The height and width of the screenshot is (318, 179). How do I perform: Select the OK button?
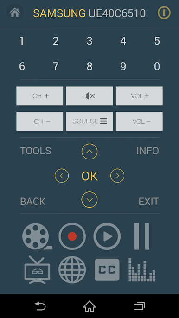click(89, 176)
